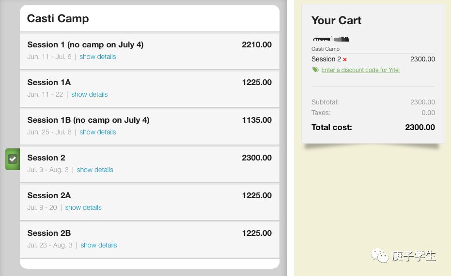Click the Your Cart heading
Screen dimensions: 451x276
[x=336, y=20]
